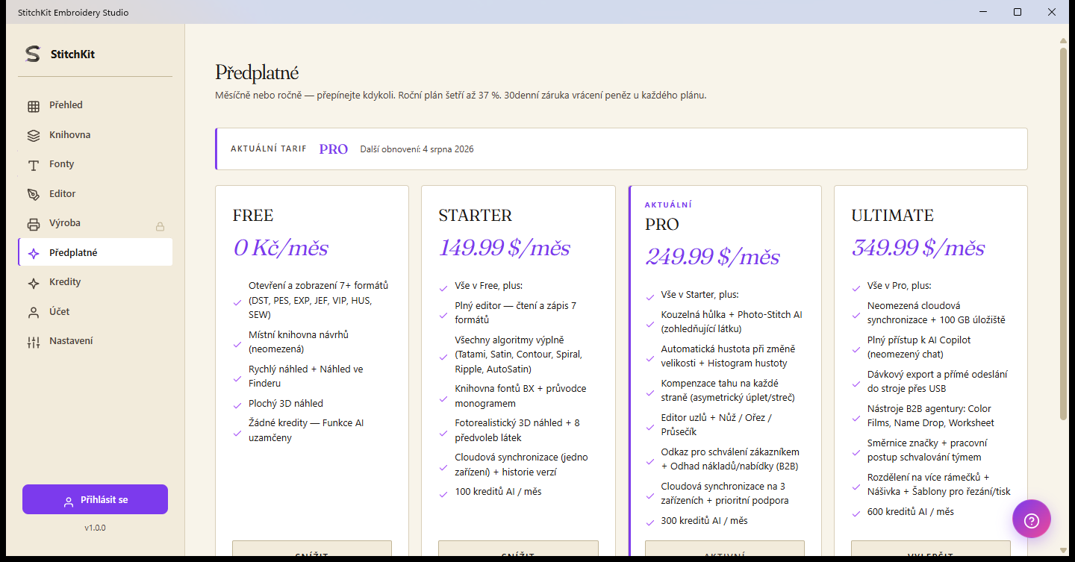Click the '300 kreditů AI / měs' feature

704,521
